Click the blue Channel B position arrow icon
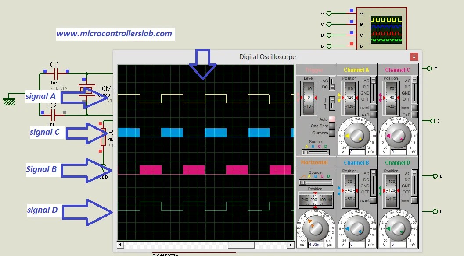464x256 pixels. (x=339, y=191)
